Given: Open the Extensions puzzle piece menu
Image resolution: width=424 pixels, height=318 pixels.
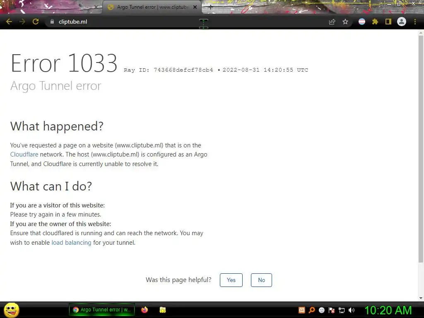Looking at the screenshot, I should (x=375, y=22).
